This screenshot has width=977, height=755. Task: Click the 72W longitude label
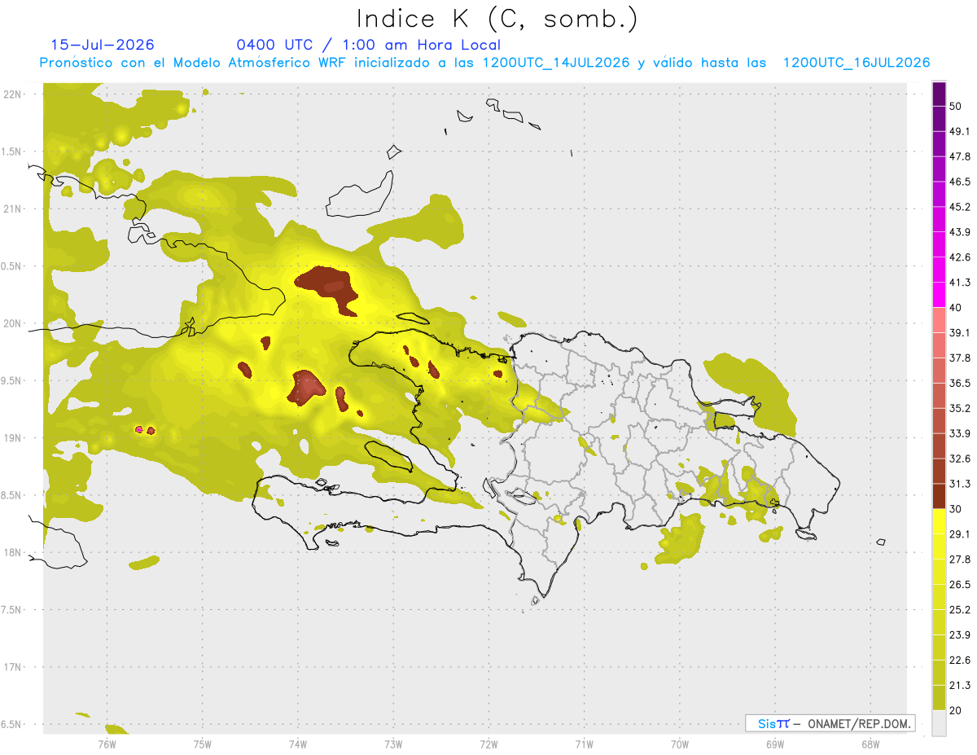point(488,744)
